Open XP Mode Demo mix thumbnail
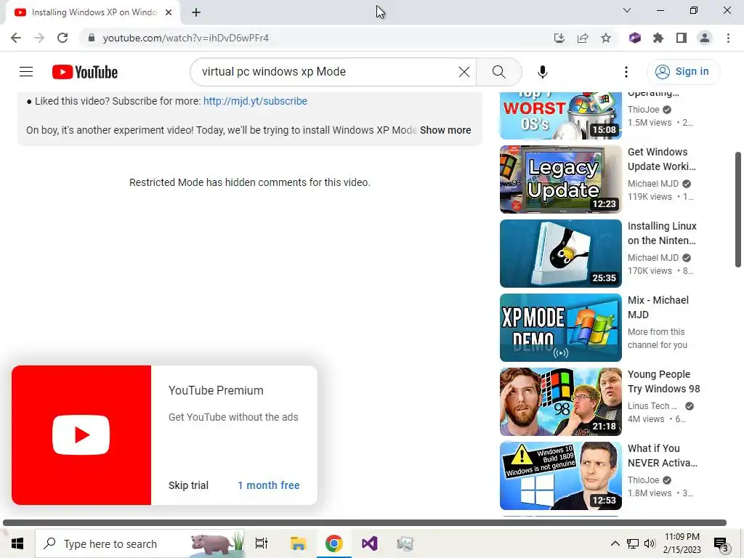Screen dimensions: 744x558 [x=560, y=328]
